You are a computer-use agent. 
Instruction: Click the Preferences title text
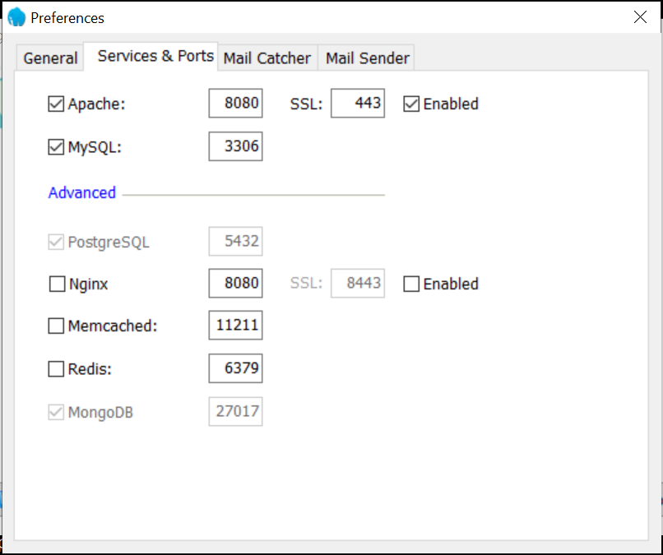67,18
